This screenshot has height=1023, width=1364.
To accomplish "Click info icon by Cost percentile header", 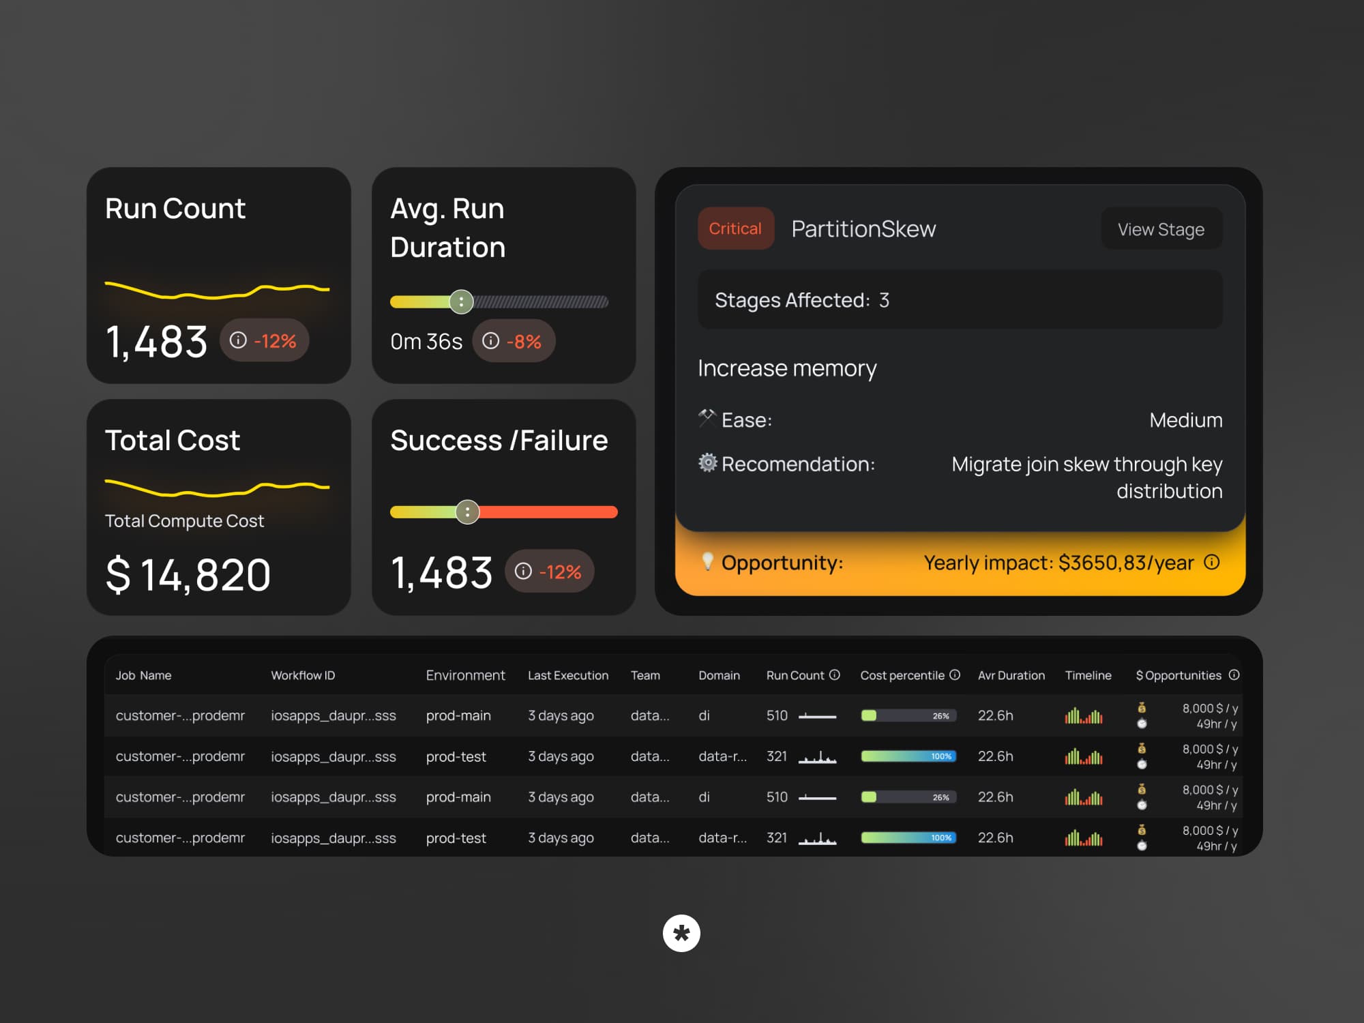I will point(955,674).
